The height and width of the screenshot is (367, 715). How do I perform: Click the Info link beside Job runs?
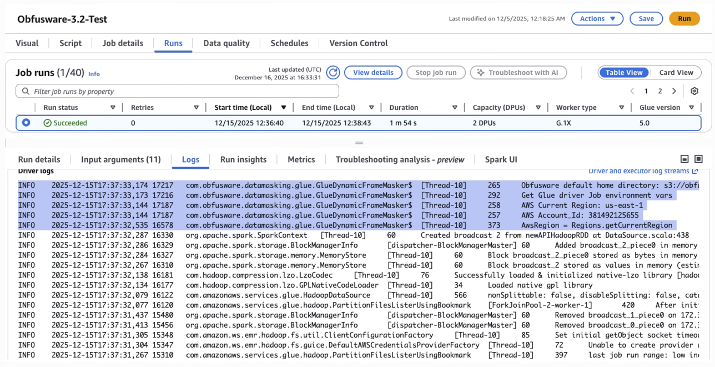(94, 74)
